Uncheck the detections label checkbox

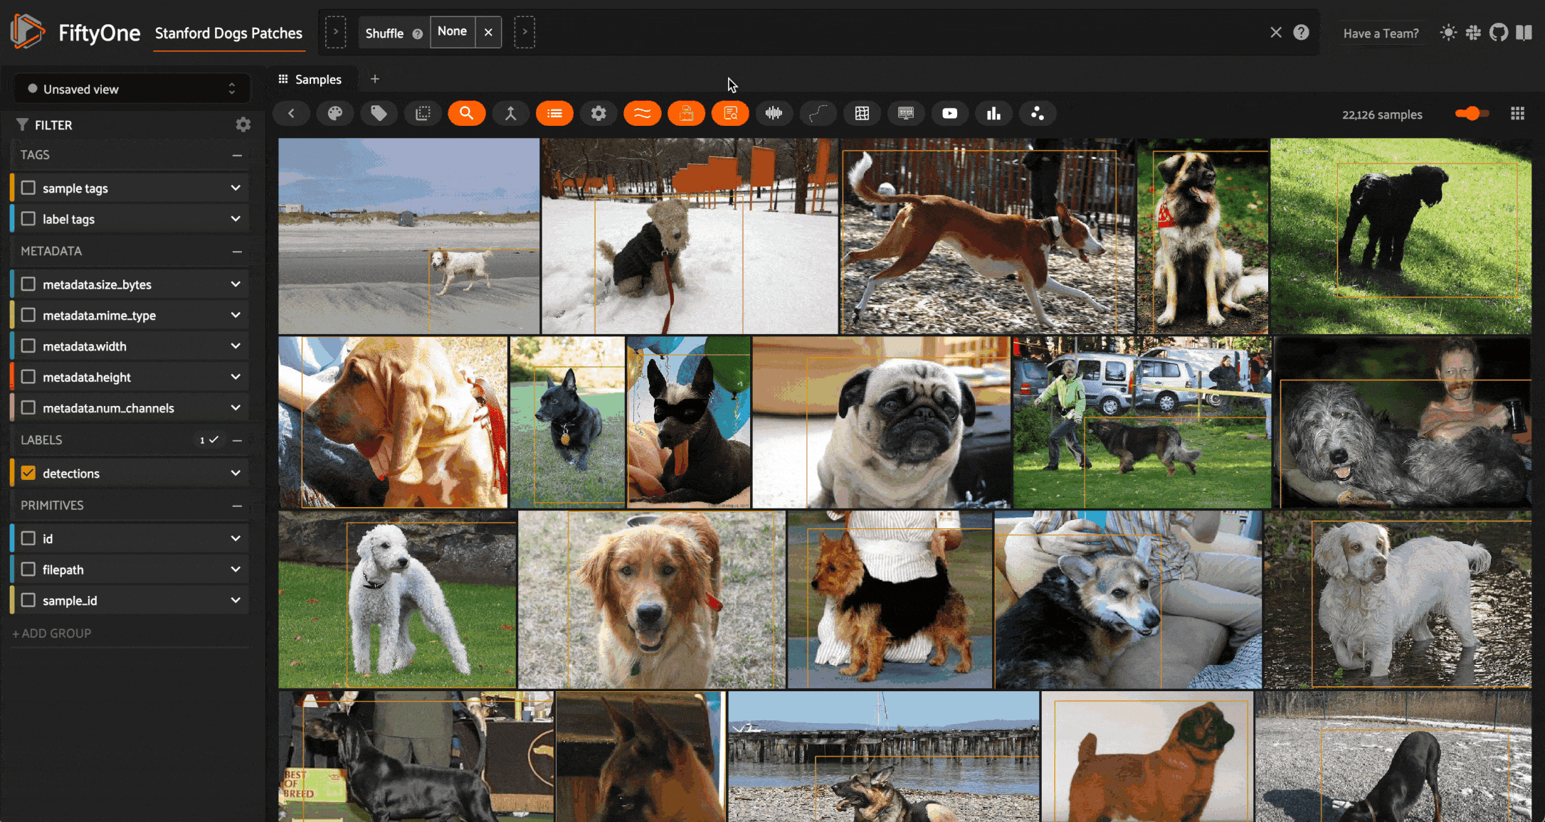pos(28,474)
